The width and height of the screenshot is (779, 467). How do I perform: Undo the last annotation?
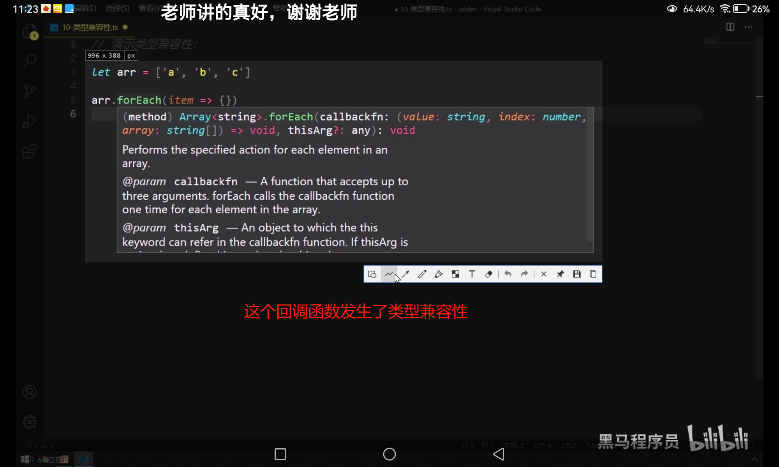click(508, 274)
